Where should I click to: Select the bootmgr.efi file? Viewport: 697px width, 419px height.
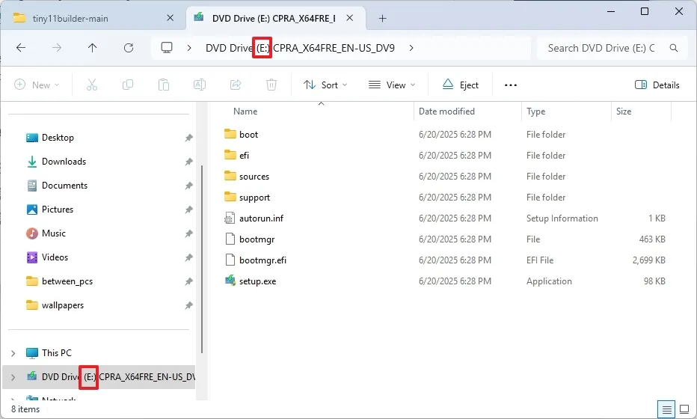(x=262, y=260)
